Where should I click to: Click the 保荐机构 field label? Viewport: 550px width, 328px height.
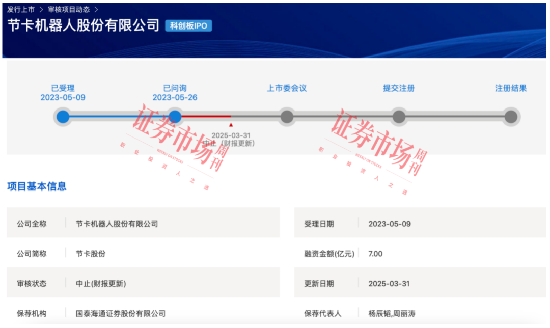(32, 313)
